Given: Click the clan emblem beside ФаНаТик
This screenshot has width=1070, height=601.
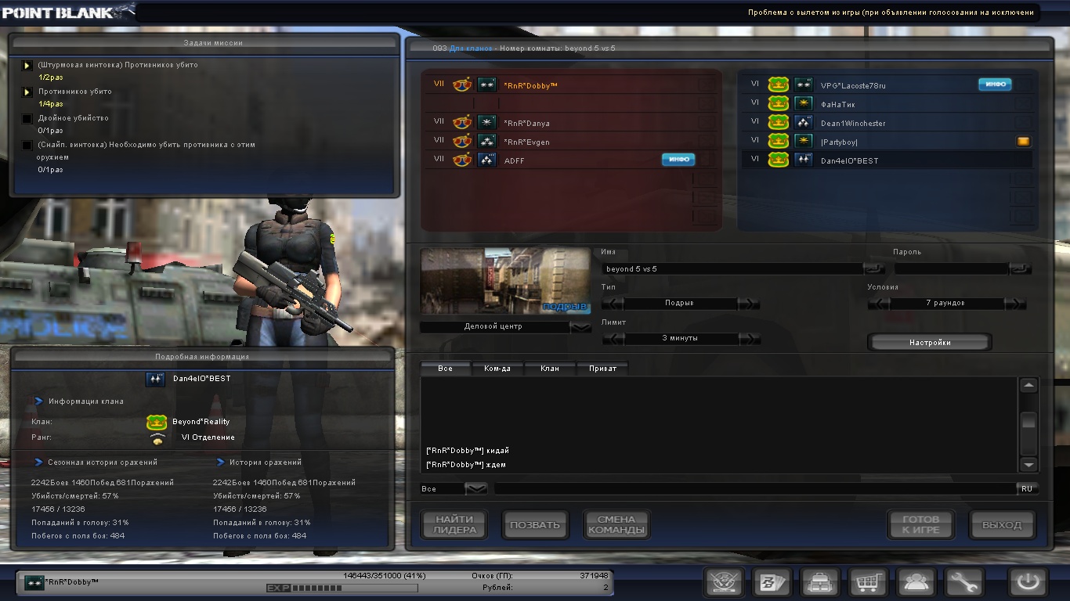Looking at the screenshot, I should click(x=778, y=103).
